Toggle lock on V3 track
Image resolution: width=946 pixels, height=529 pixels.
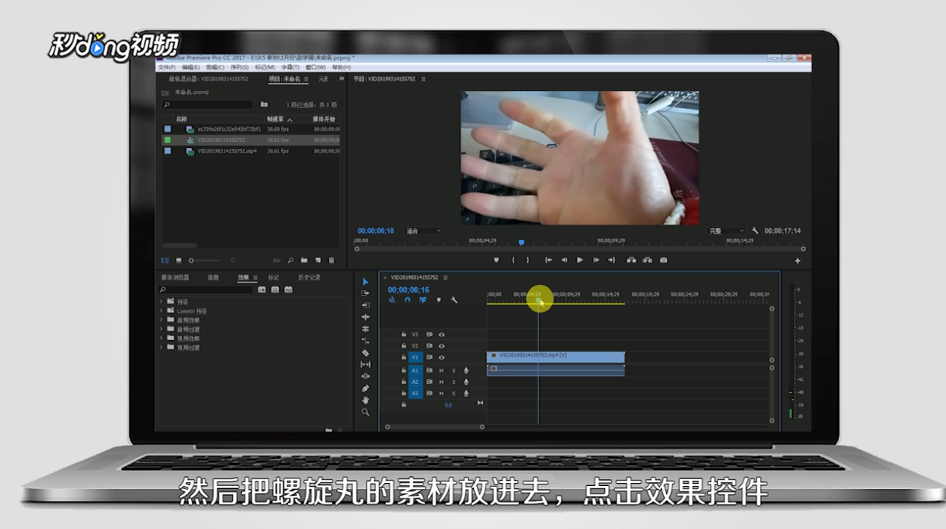pyautogui.click(x=404, y=334)
